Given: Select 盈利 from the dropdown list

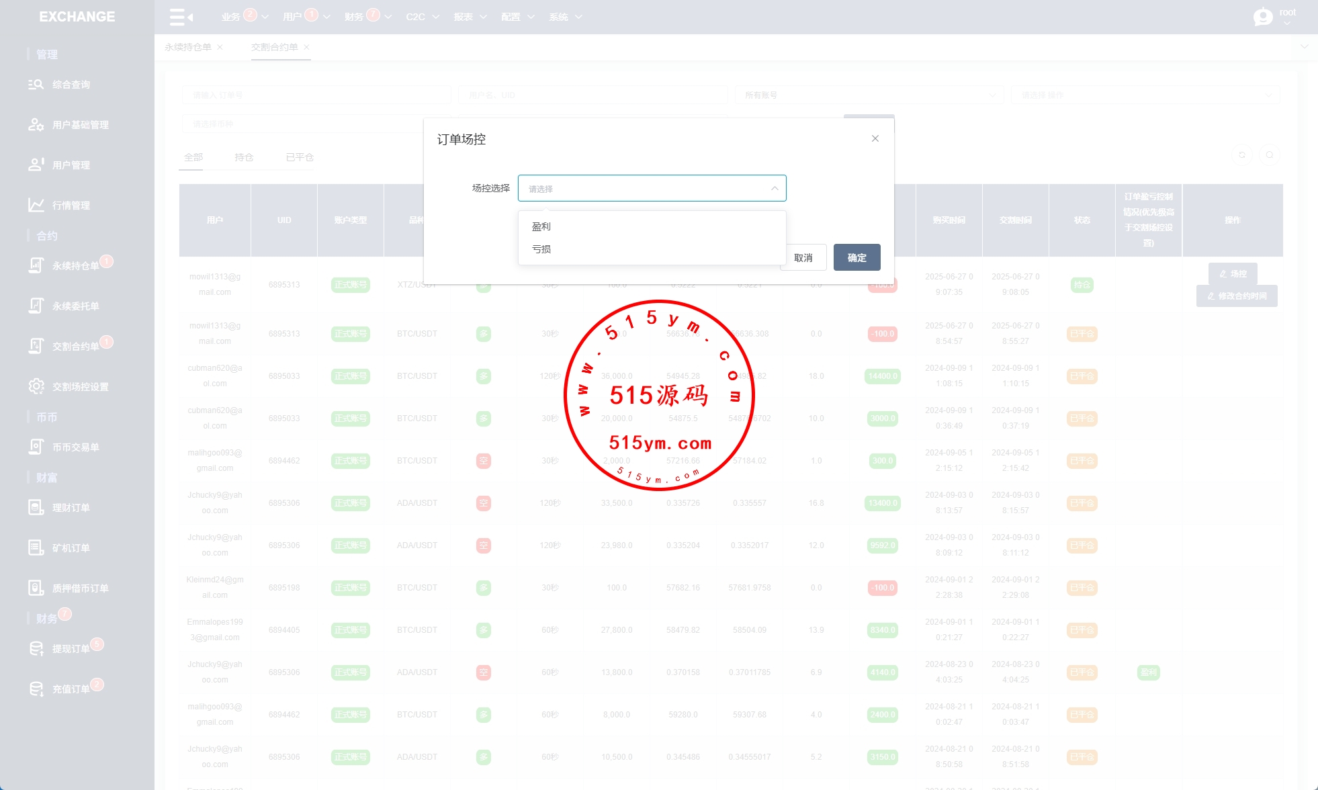Looking at the screenshot, I should [541, 226].
